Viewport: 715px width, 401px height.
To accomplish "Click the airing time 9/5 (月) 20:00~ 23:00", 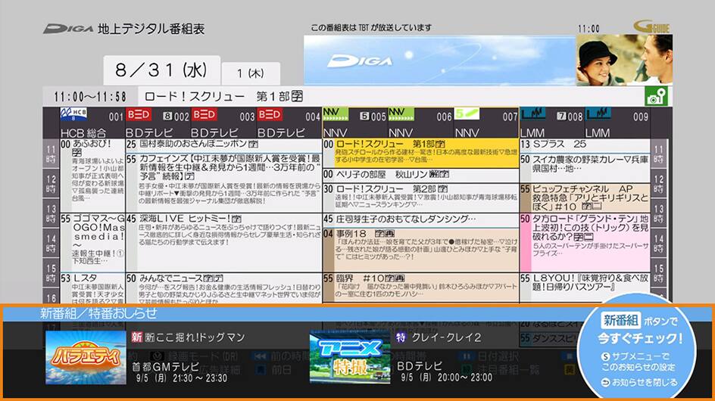I will coord(446,378).
